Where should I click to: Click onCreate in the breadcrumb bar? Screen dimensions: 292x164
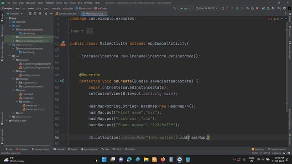pyautogui.click(x=100, y=8)
